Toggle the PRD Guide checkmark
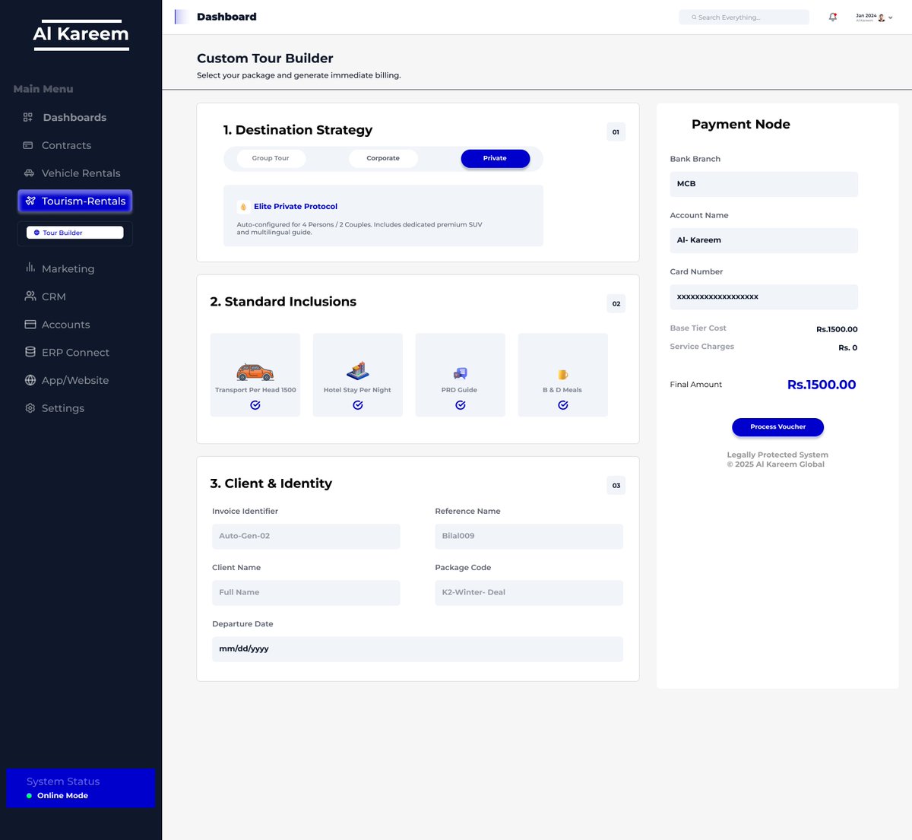 point(461,405)
